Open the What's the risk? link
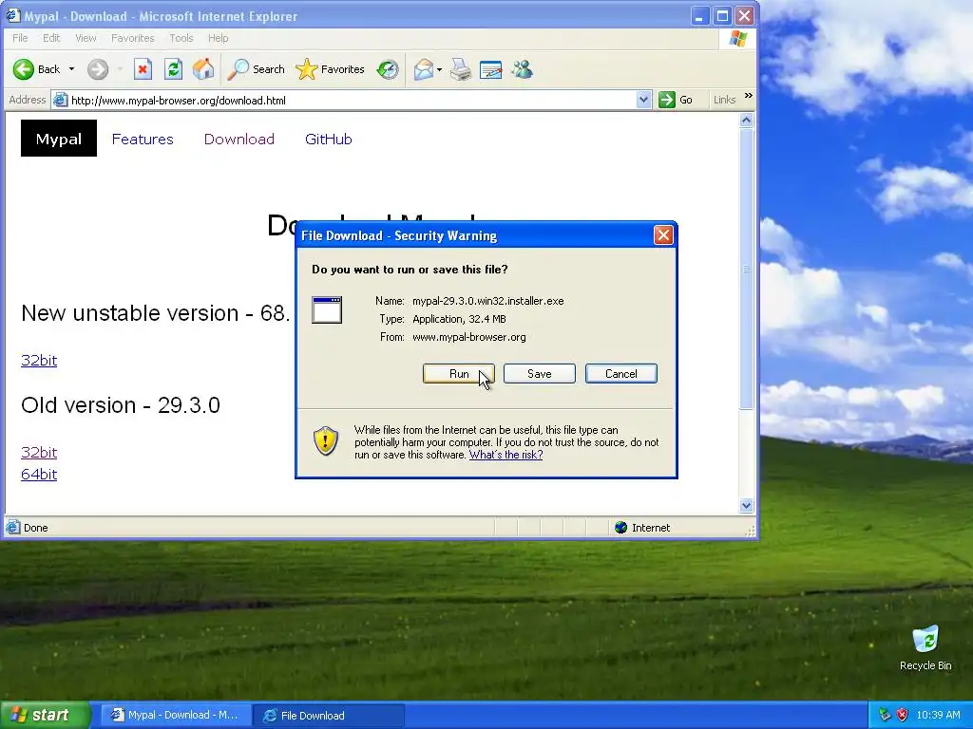973x729 pixels. click(x=506, y=455)
